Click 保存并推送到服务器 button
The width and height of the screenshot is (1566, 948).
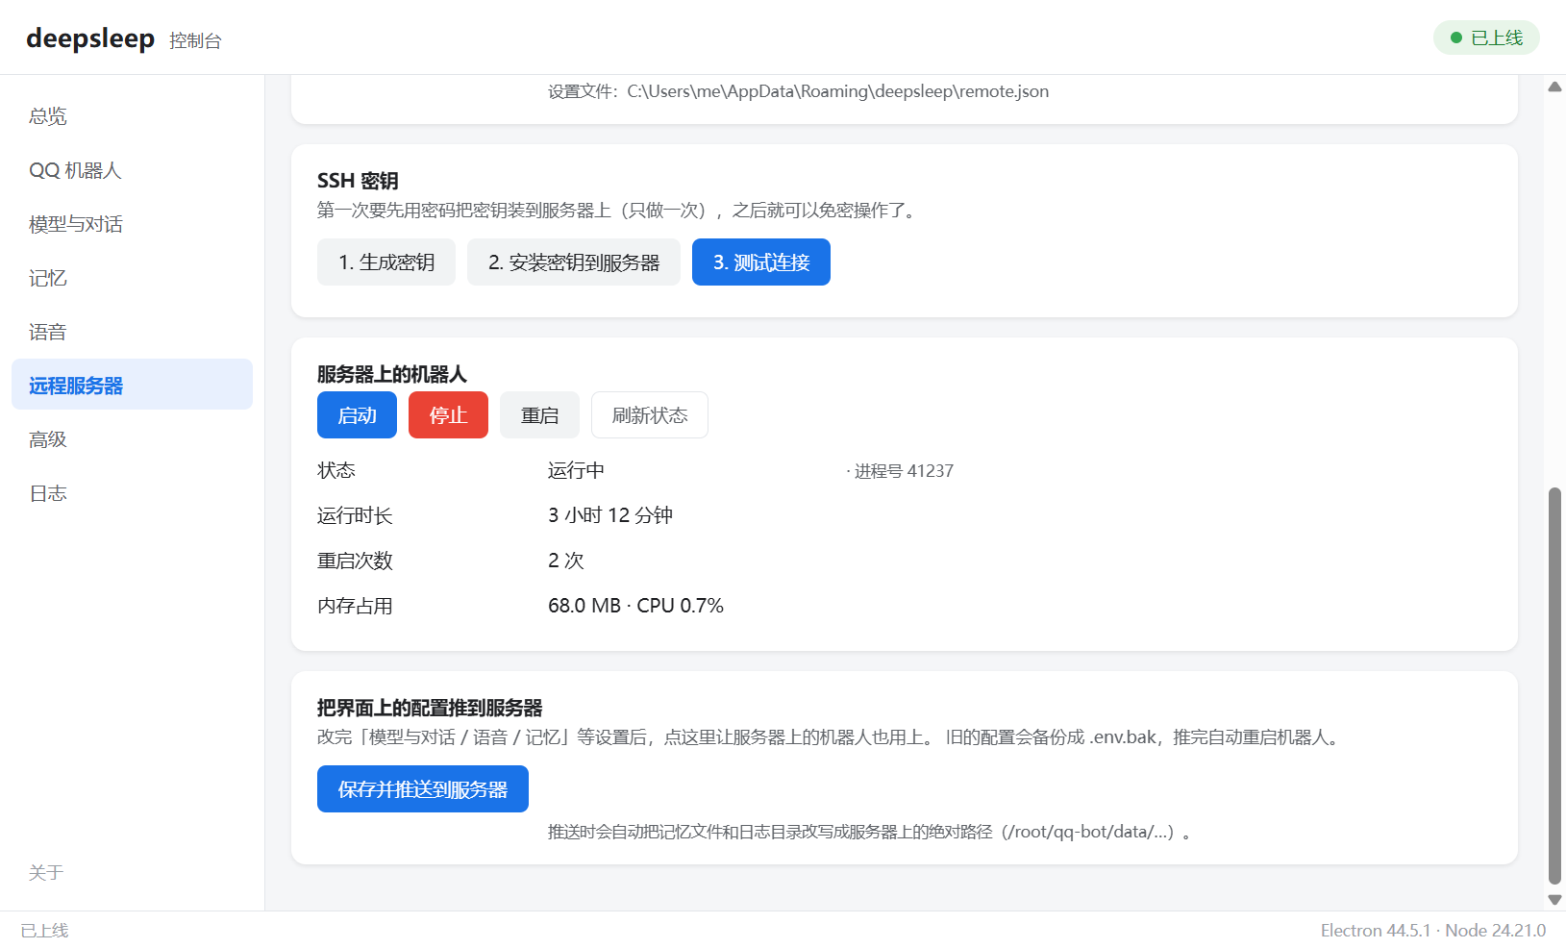click(x=423, y=788)
